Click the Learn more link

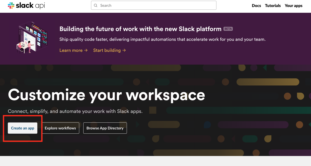coord(71,50)
